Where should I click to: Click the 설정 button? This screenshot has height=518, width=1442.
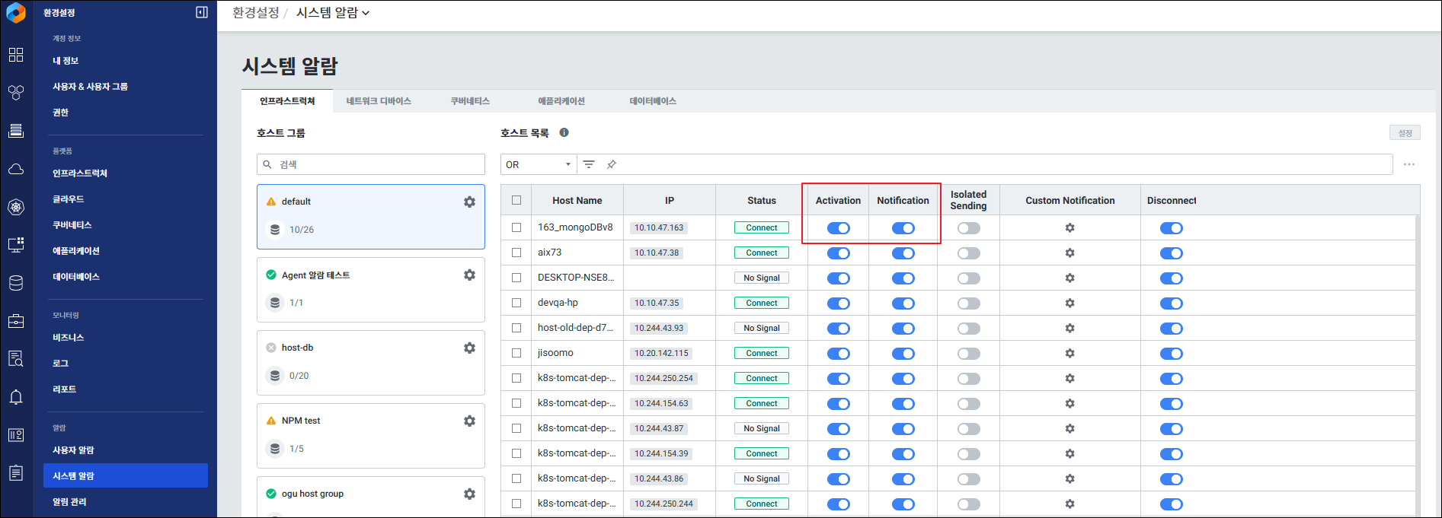point(1405,133)
